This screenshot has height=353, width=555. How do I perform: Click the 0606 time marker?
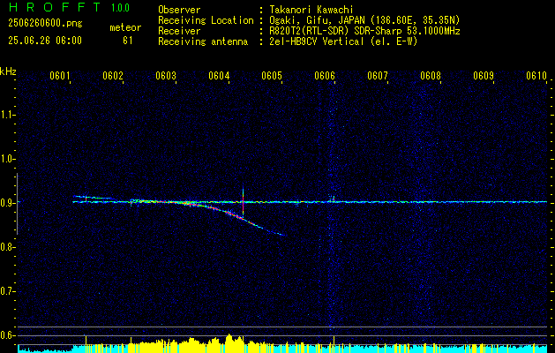(x=325, y=76)
